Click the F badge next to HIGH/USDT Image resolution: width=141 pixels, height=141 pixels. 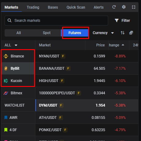62,81
